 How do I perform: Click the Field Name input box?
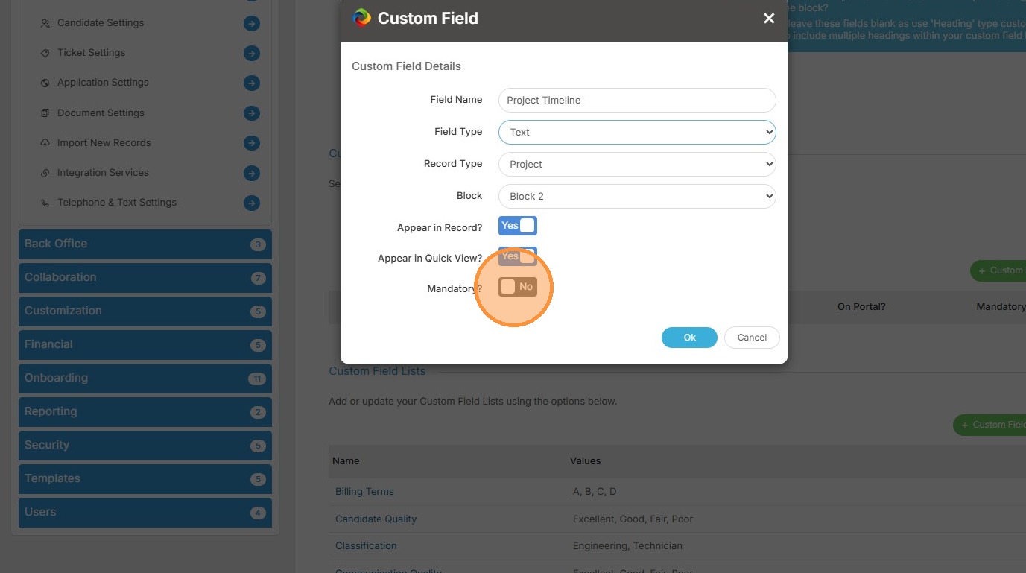pos(637,101)
